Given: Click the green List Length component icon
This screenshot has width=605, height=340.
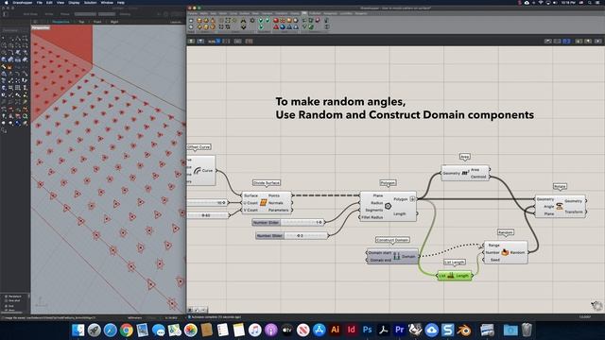Looking at the screenshot, I should coord(451,276).
